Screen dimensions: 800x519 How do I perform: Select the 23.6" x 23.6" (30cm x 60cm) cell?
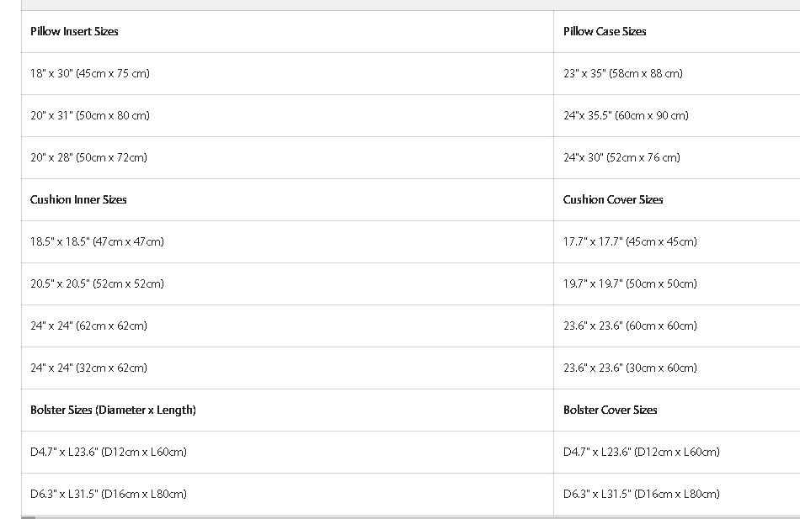630,368
